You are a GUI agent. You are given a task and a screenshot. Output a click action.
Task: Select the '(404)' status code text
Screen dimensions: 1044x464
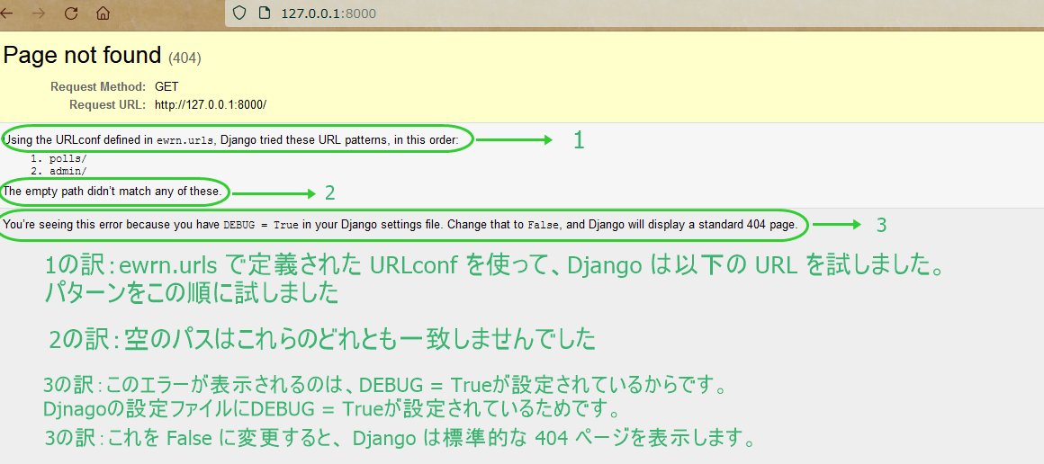pyautogui.click(x=184, y=58)
